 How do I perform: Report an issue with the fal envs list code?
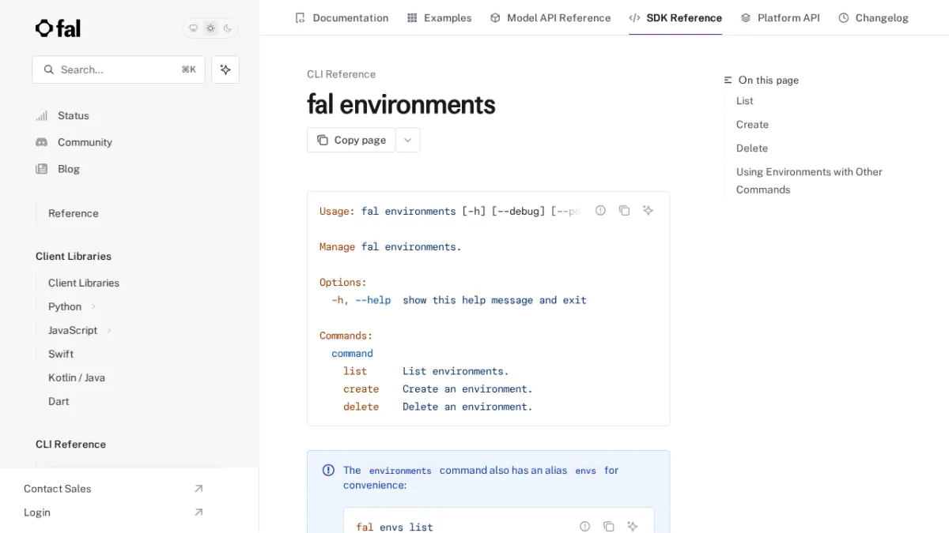tap(584, 526)
